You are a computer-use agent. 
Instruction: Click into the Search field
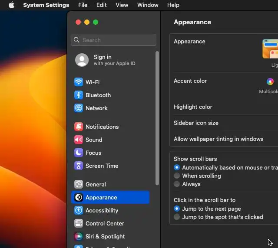point(113,40)
